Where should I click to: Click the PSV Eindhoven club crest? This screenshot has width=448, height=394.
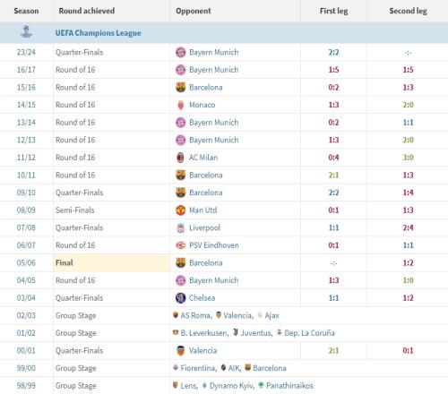[x=180, y=245]
